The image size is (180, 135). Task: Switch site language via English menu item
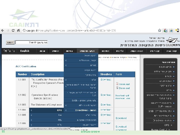pyautogui.click(x=25, y=51)
